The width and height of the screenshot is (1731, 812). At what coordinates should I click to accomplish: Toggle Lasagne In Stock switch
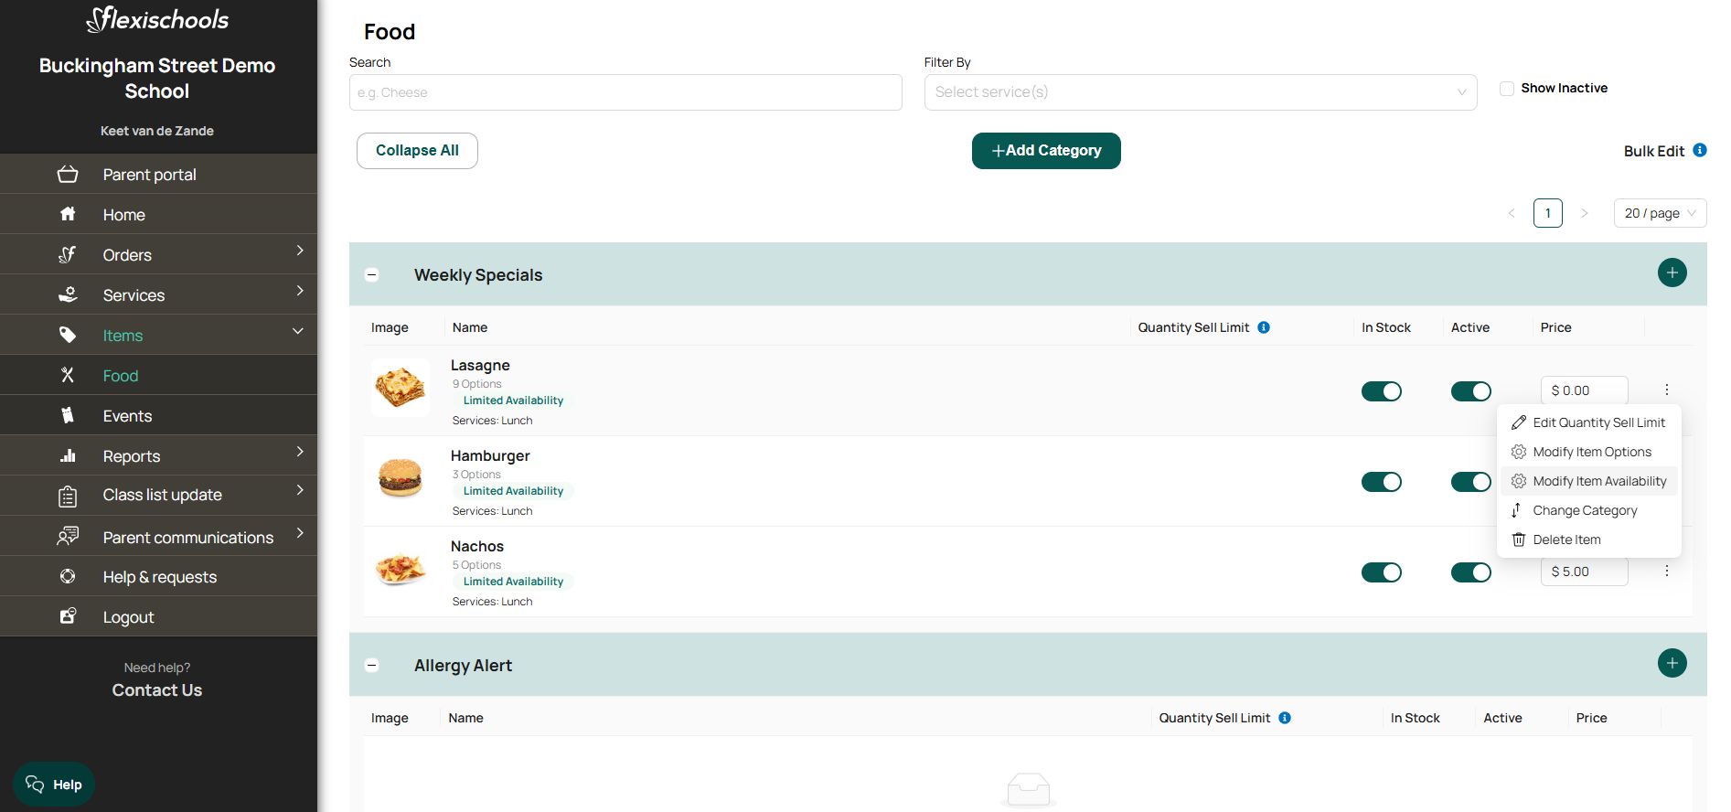pyautogui.click(x=1382, y=391)
